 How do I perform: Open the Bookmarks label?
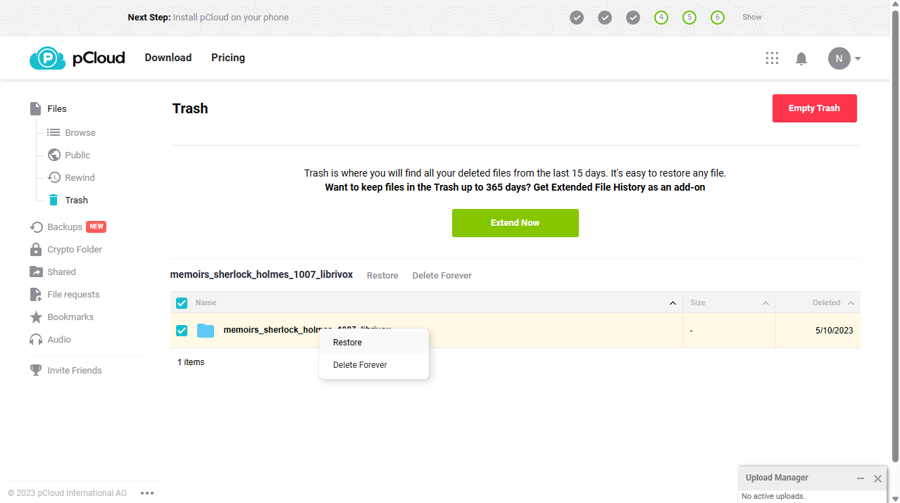pyautogui.click(x=70, y=317)
